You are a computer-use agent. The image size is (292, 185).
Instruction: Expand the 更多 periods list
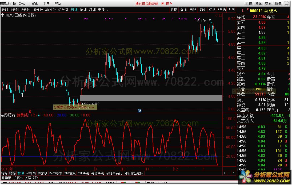pyautogui.click(x=103, y=10)
